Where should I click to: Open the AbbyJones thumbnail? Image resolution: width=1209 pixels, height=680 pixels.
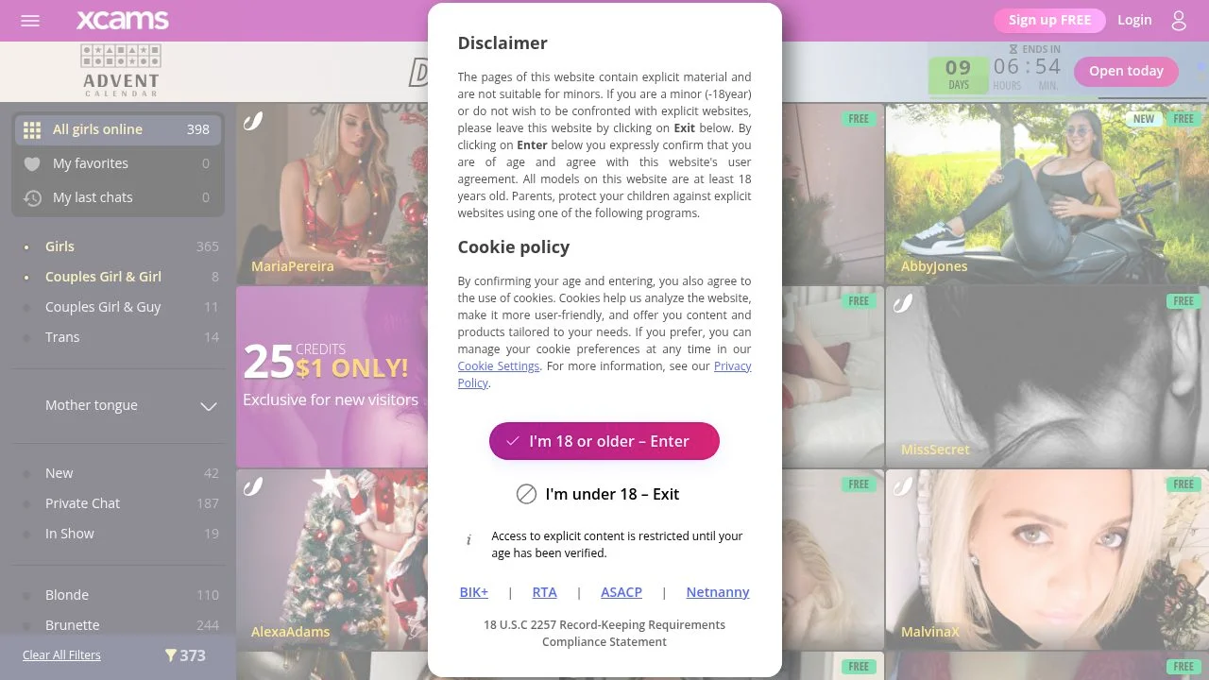click(1047, 193)
